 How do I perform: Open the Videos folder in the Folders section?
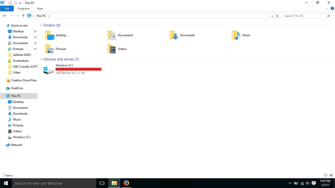click(x=117, y=49)
